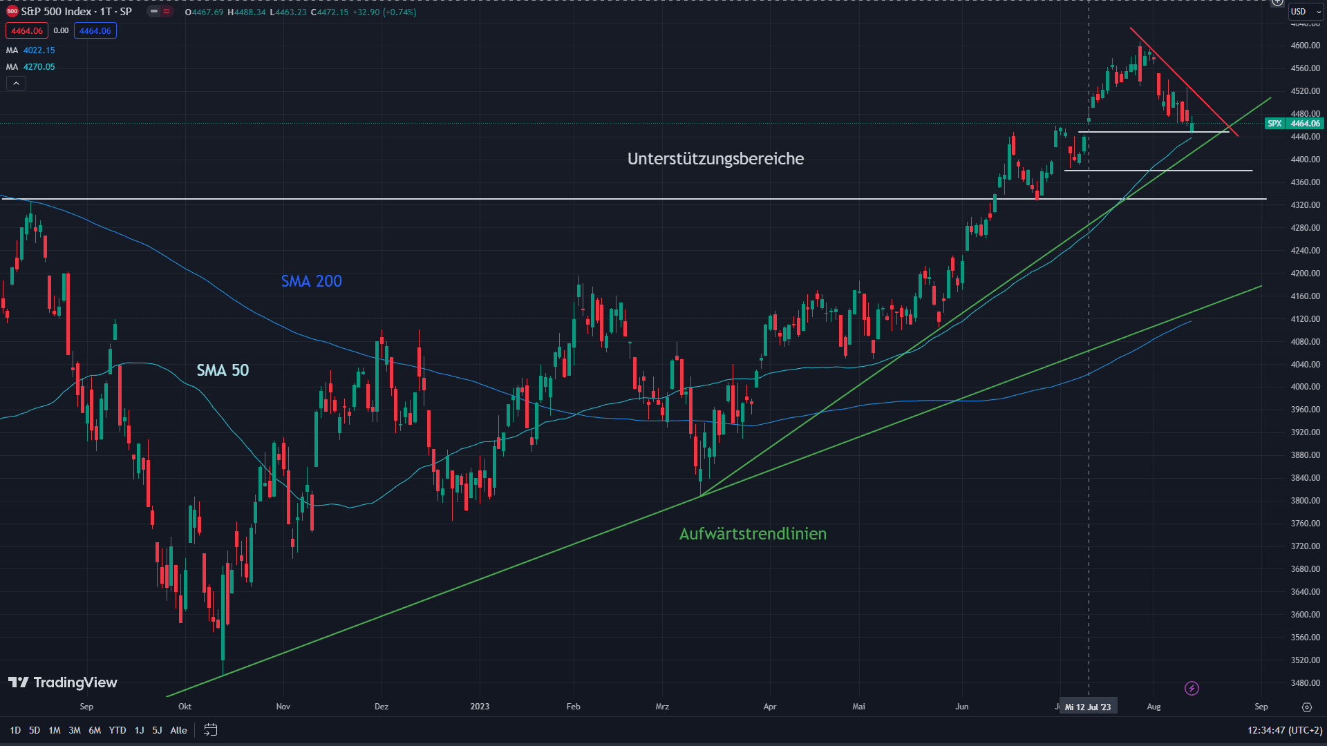Screen dimensions: 1327x746
Task: Set the time range to 1D
Action: [x=15, y=730]
